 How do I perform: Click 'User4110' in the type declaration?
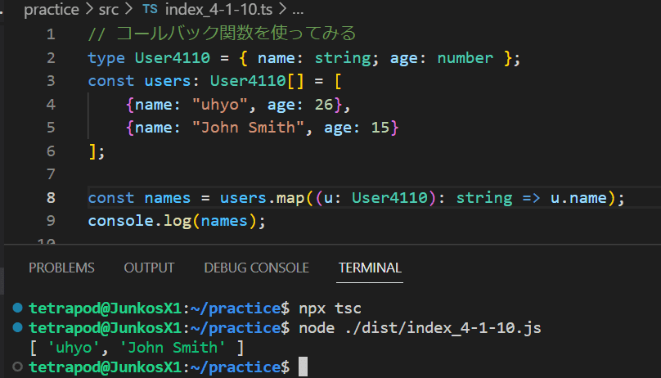point(172,58)
